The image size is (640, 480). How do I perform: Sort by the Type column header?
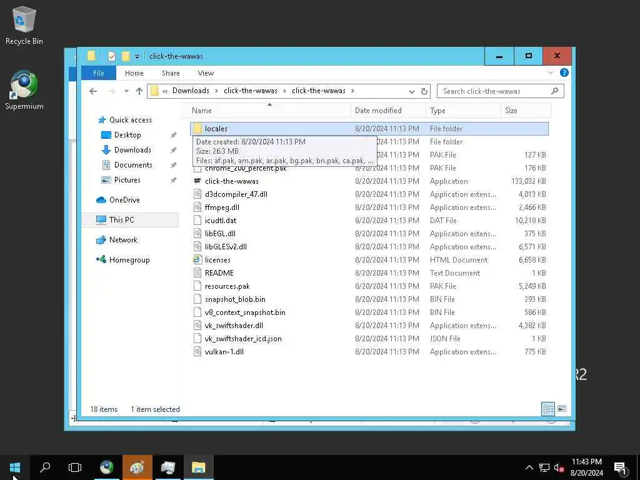pyautogui.click(x=463, y=111)
